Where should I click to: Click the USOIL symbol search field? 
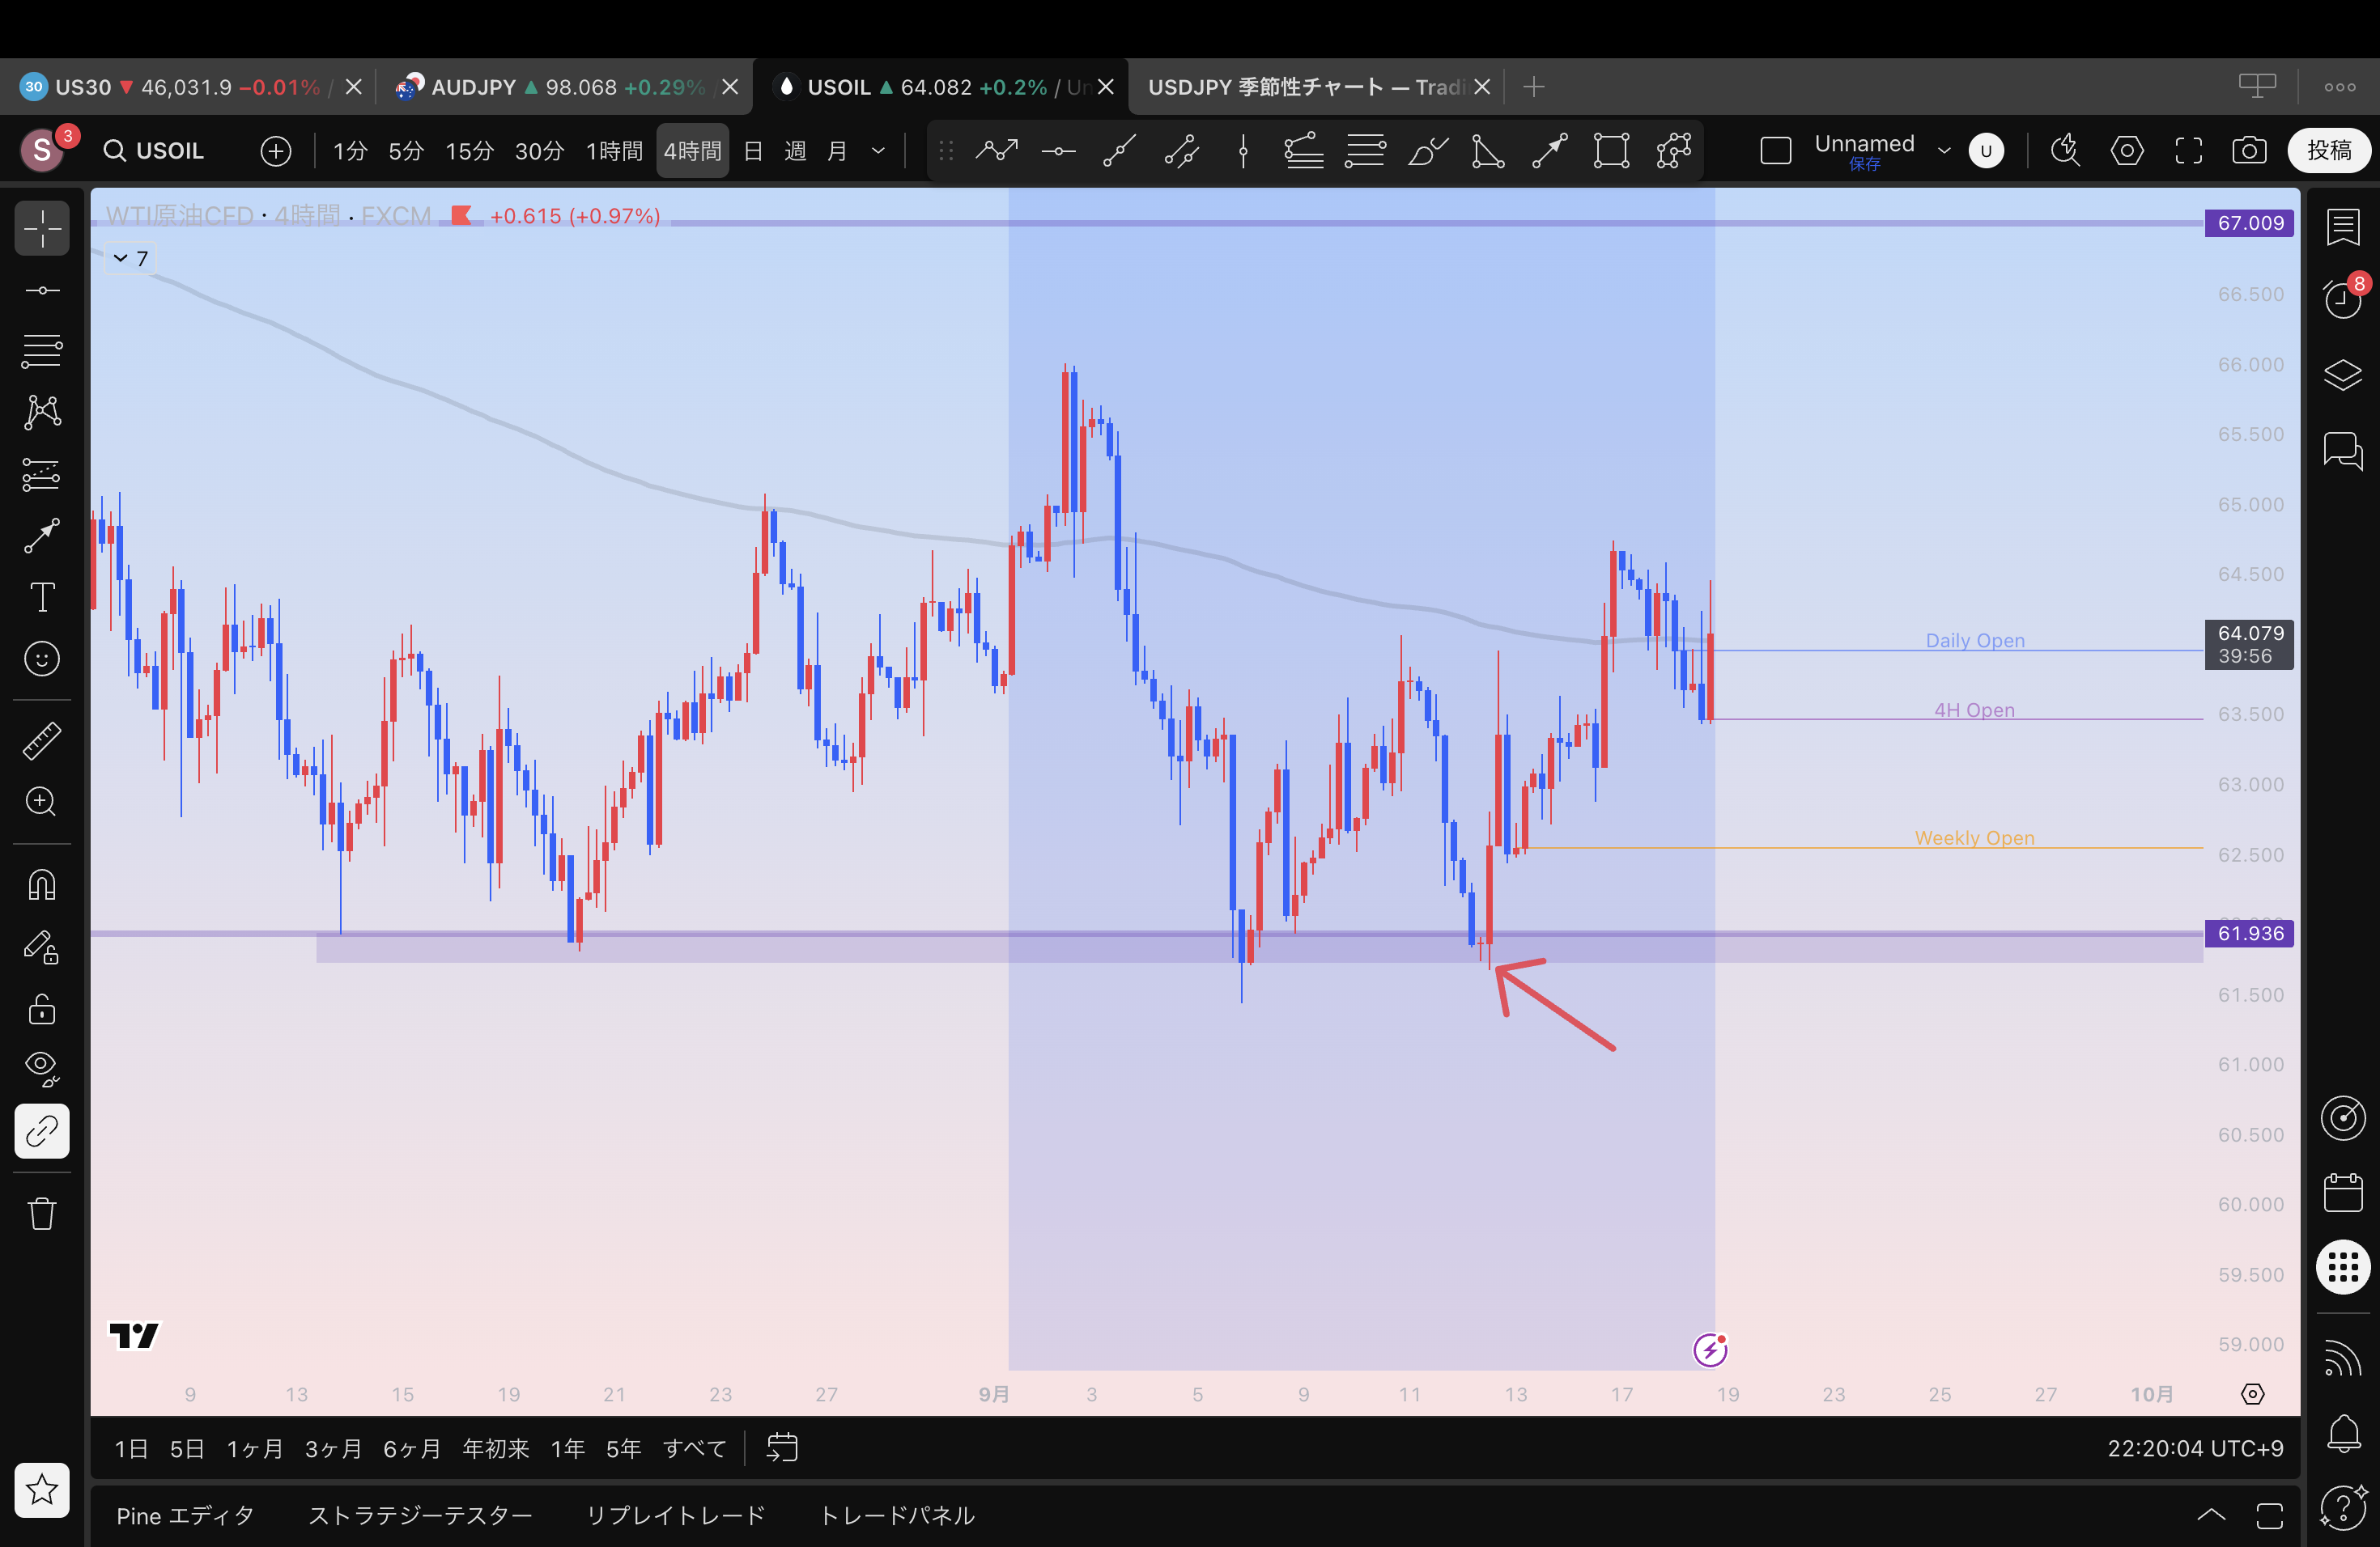tap(155, 151)
